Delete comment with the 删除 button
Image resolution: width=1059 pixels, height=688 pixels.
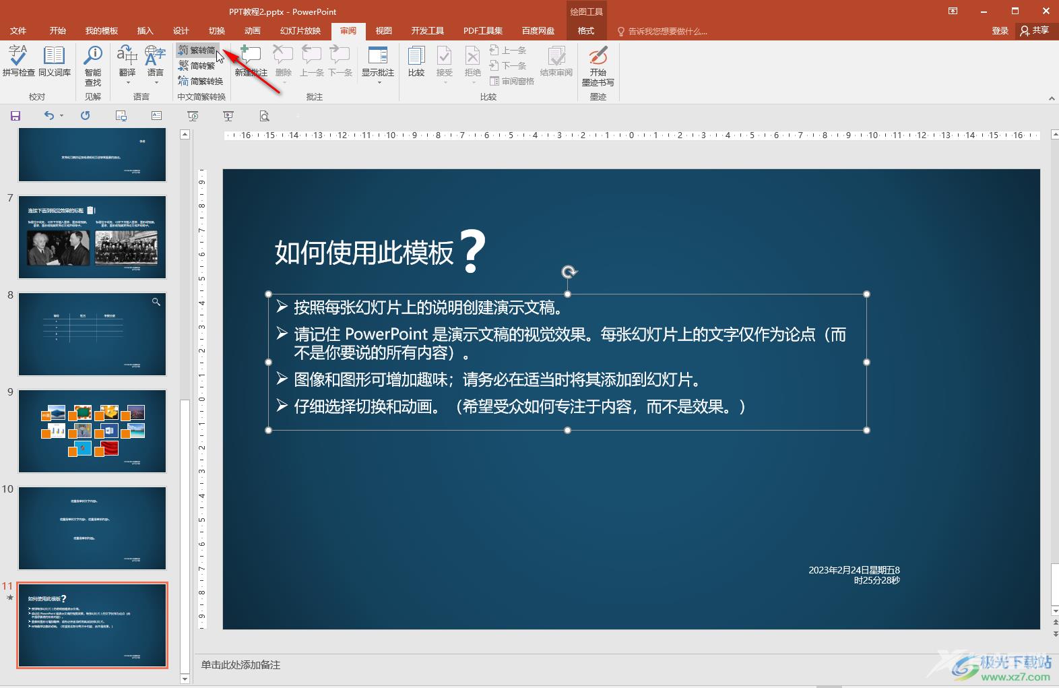tap(284, 65)
